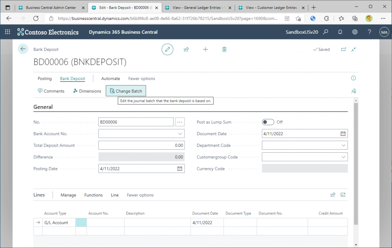Open the Help question mark icon
Screen dimensions: 392x248
tap(369, 32)
